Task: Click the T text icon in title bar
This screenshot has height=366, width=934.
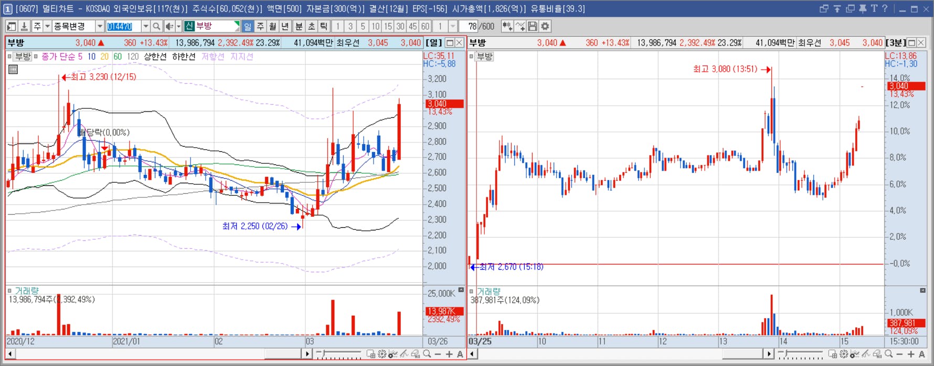Action: [x=874, y=8]
